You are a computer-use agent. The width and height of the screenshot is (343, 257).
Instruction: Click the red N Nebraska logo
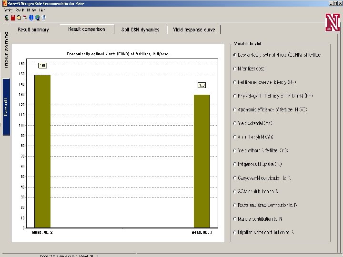click(333, 22)
